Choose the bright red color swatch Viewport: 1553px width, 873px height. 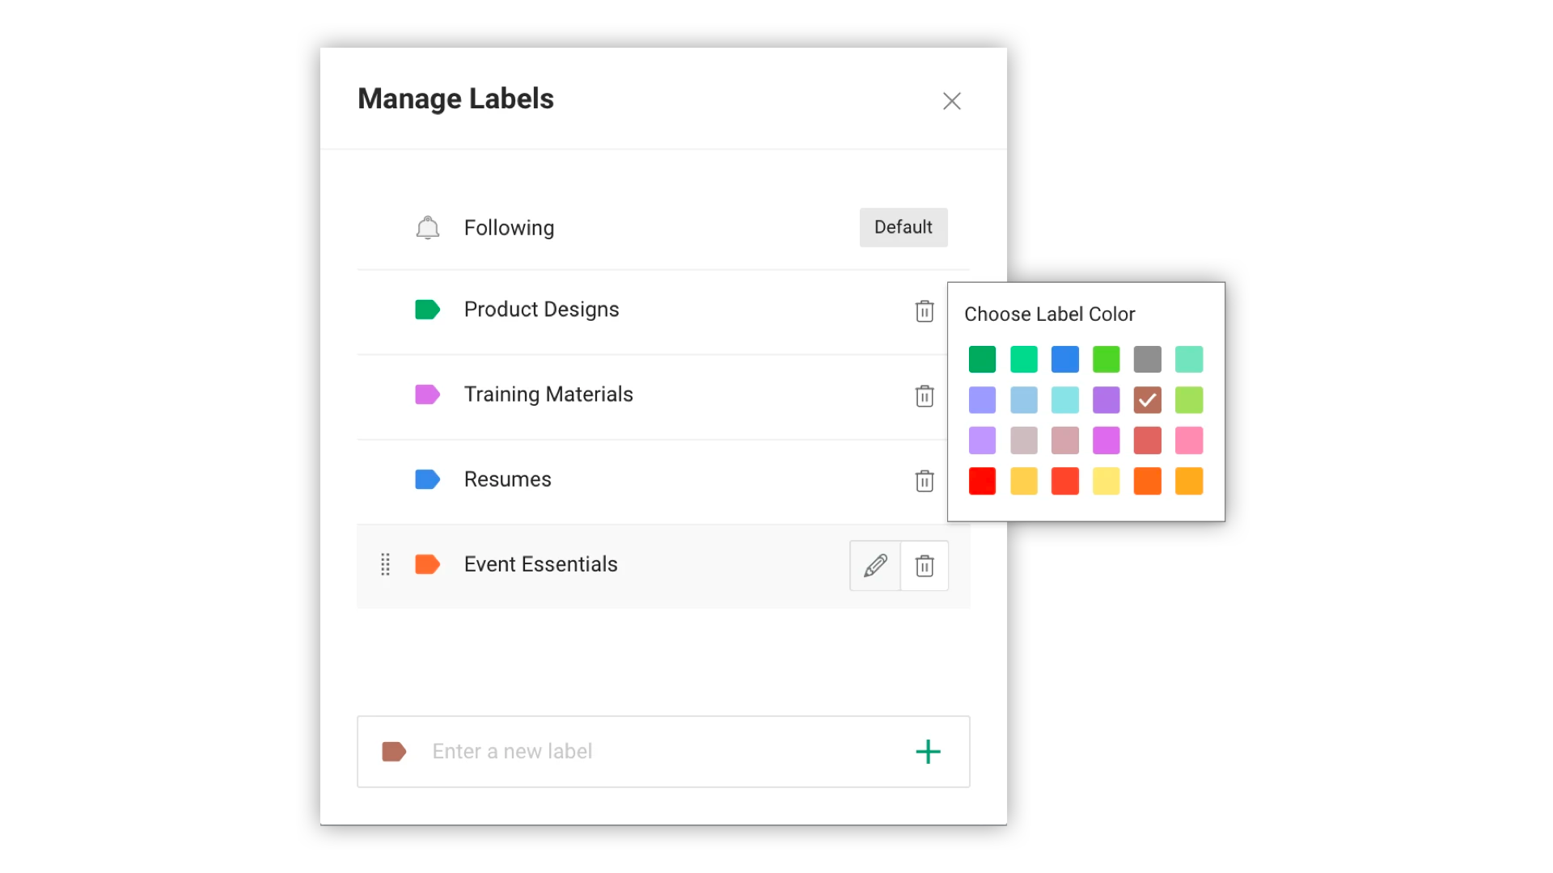[x=982, y=481]
